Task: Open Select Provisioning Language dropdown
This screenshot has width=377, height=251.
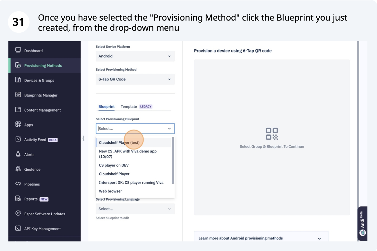Action: tap(135, 209)
